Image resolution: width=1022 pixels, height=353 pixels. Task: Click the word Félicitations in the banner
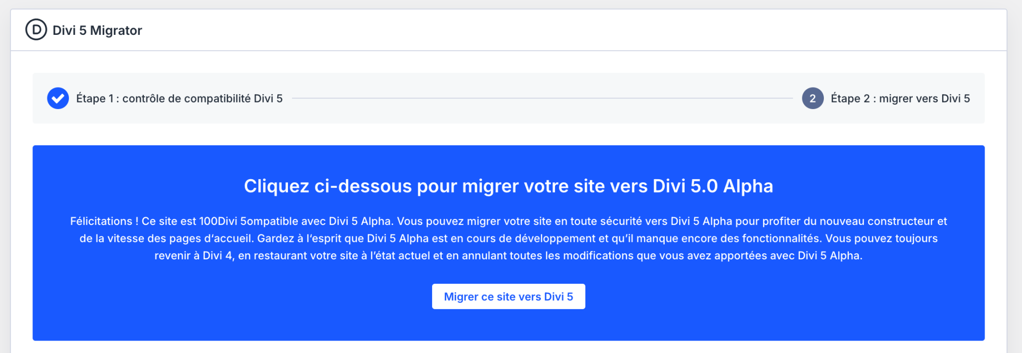[101, 221]
